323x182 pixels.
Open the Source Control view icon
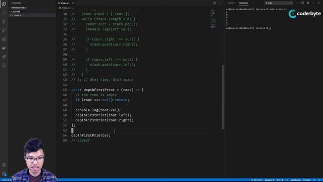(4, 22)
